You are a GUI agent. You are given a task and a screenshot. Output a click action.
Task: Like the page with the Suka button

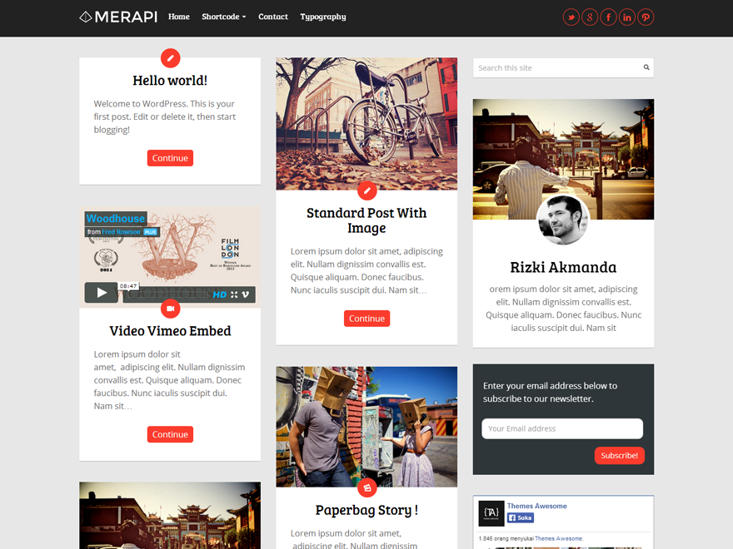point(520,517)
